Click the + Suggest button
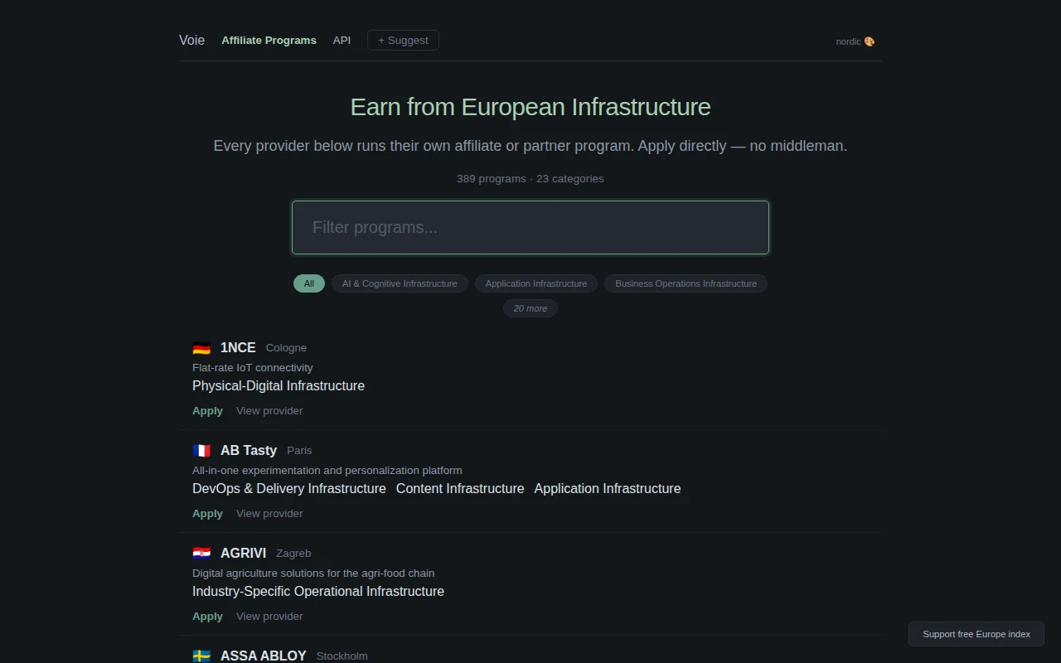The height and width of the screenshot is (663, 1061). (403, 40)
